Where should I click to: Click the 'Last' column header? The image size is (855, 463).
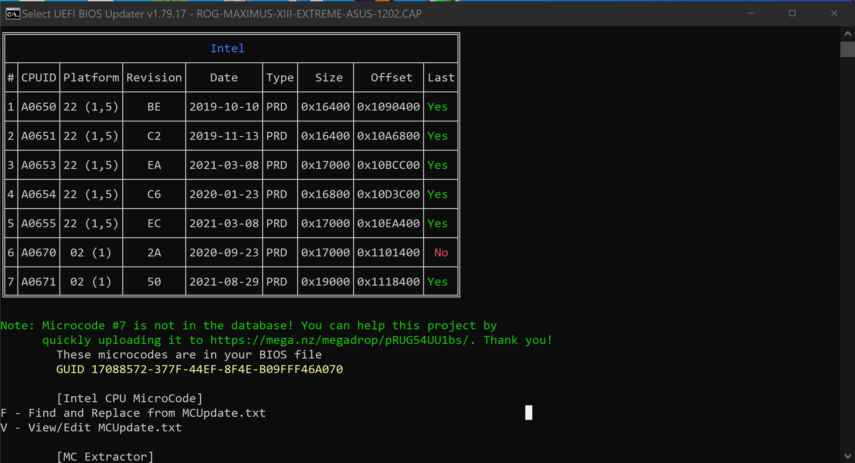coord(441,77)
